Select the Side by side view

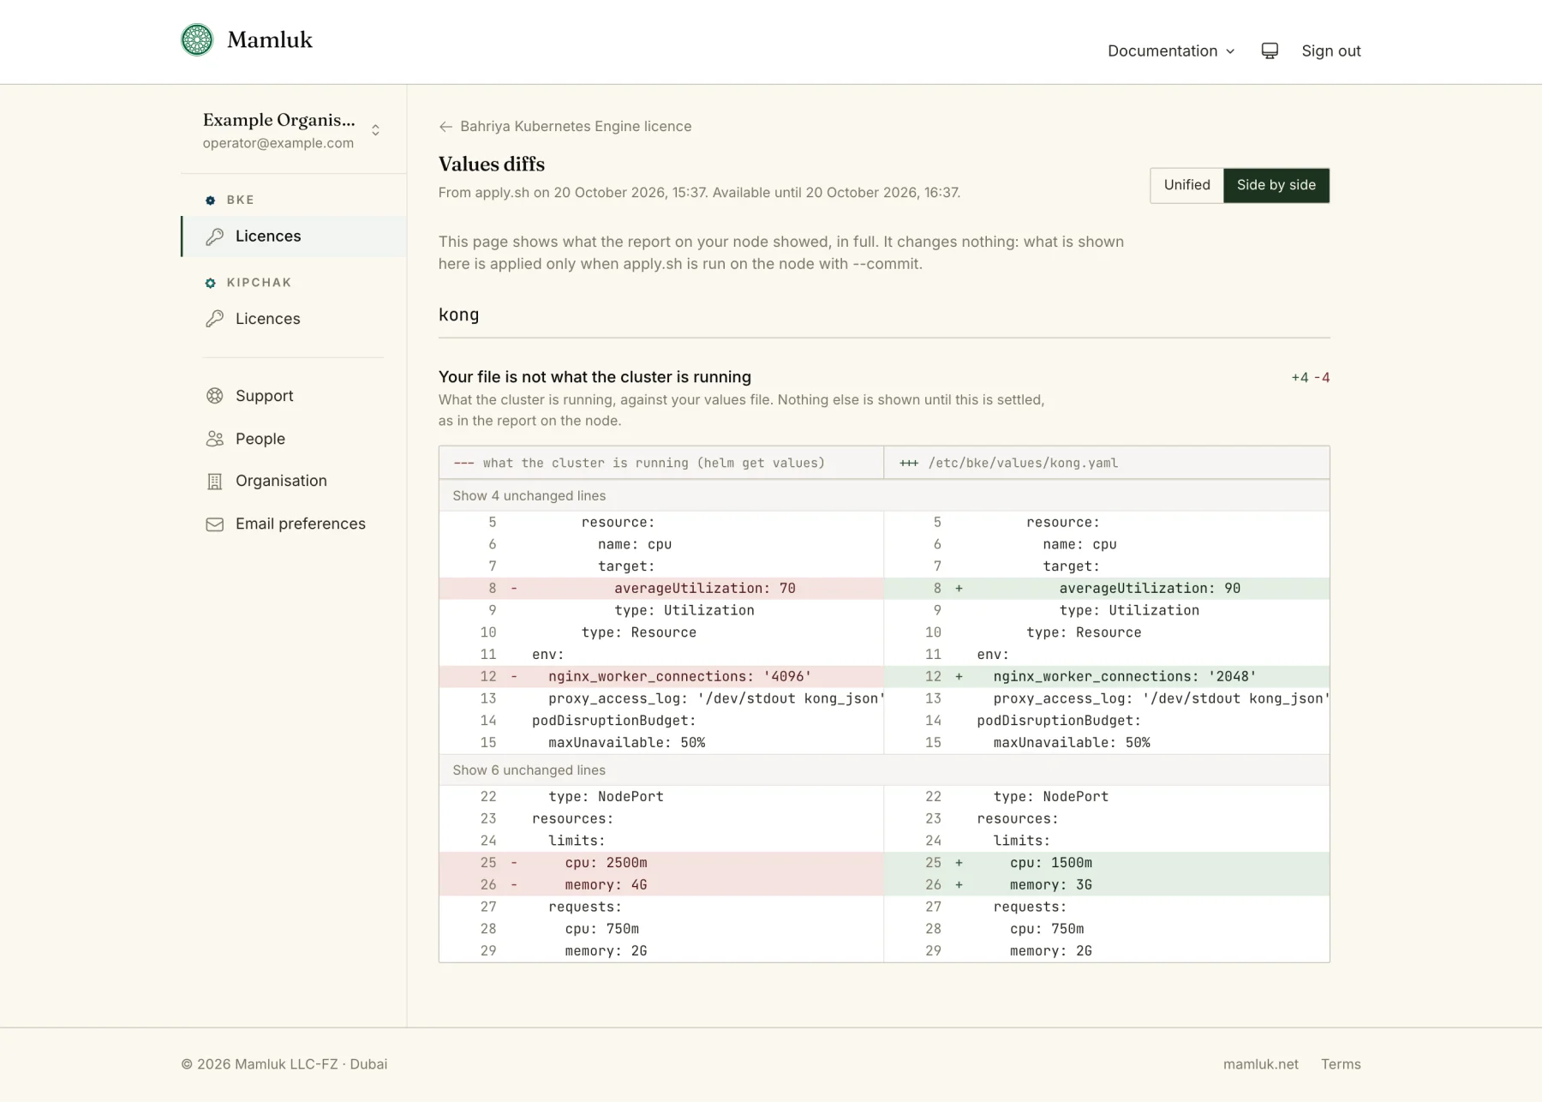(x=1276, y=185)
